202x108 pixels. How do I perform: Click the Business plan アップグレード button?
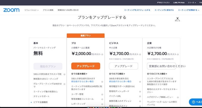point(123,66)
